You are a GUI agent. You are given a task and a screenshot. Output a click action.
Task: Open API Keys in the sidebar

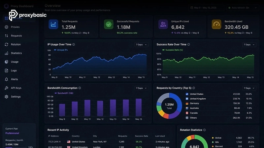[16, 88]
